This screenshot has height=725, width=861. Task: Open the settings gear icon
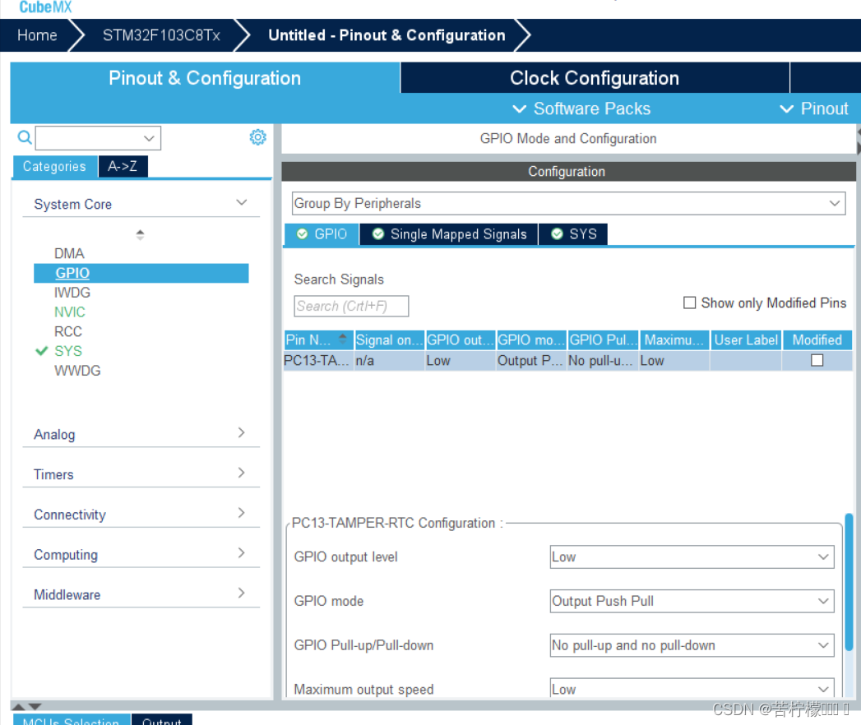257,137
